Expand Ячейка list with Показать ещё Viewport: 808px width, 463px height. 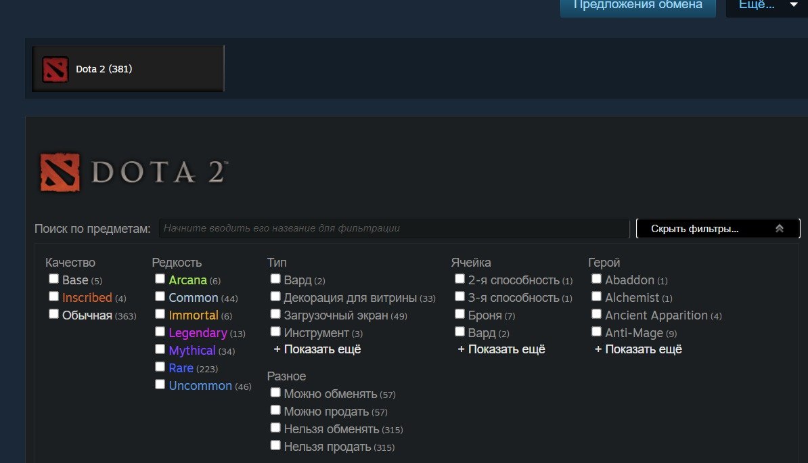point(501,349)
